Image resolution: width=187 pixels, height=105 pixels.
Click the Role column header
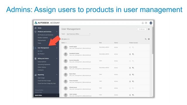101,43
